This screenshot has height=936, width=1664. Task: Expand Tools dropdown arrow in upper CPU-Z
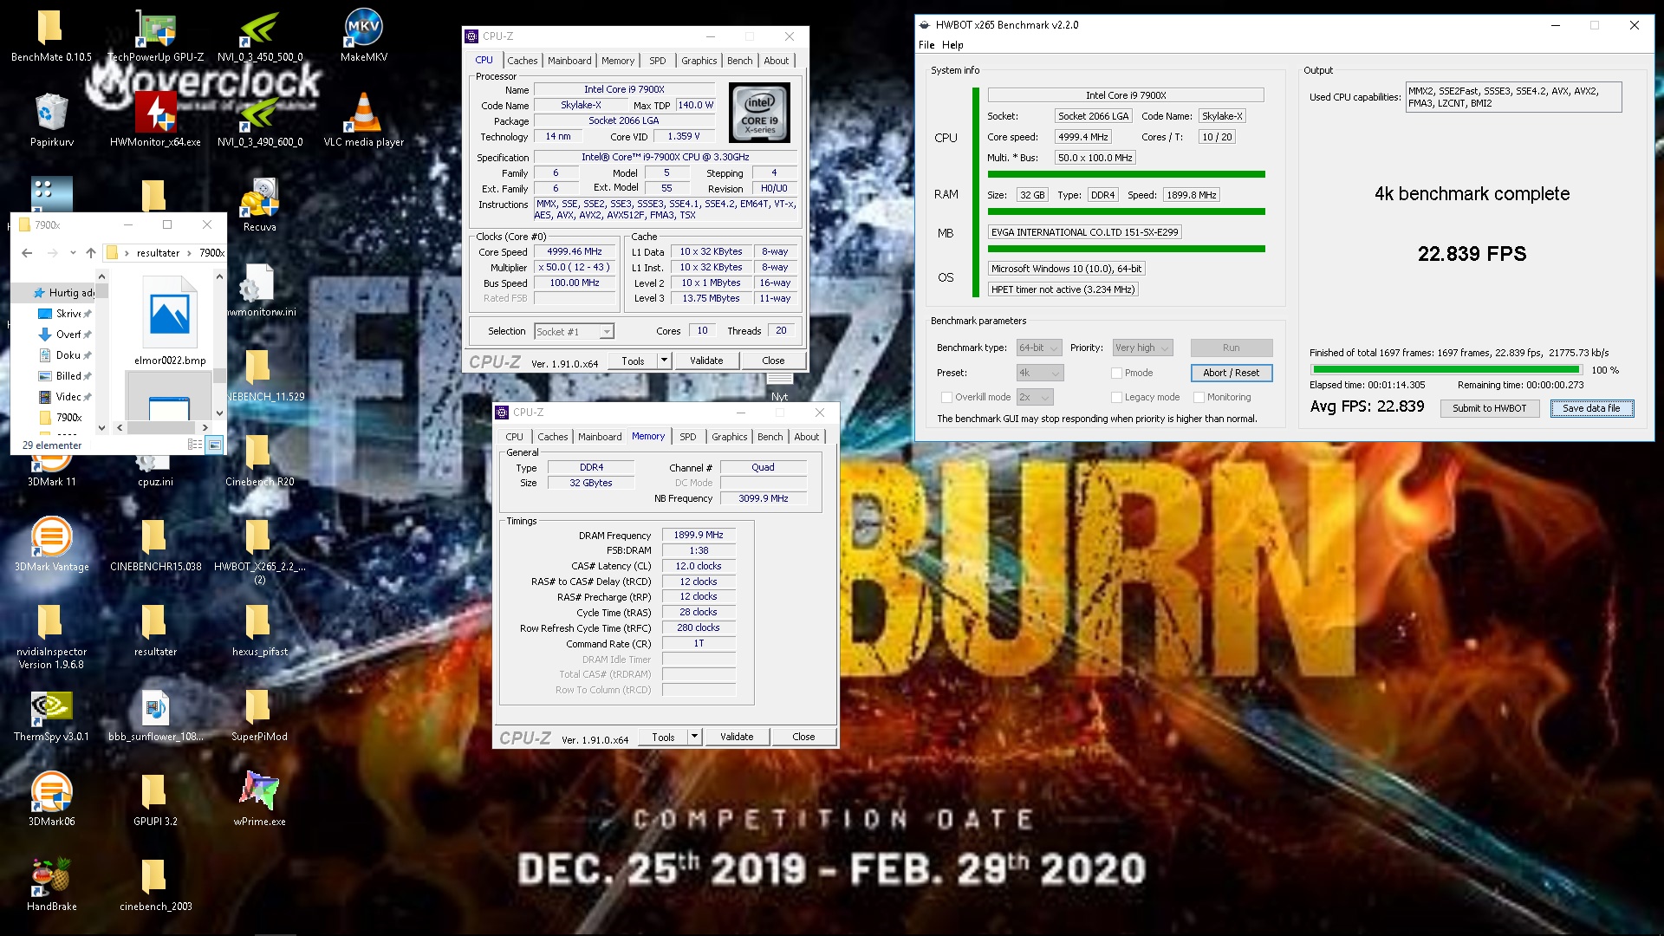pyautogui.click(x=664, y=361)
